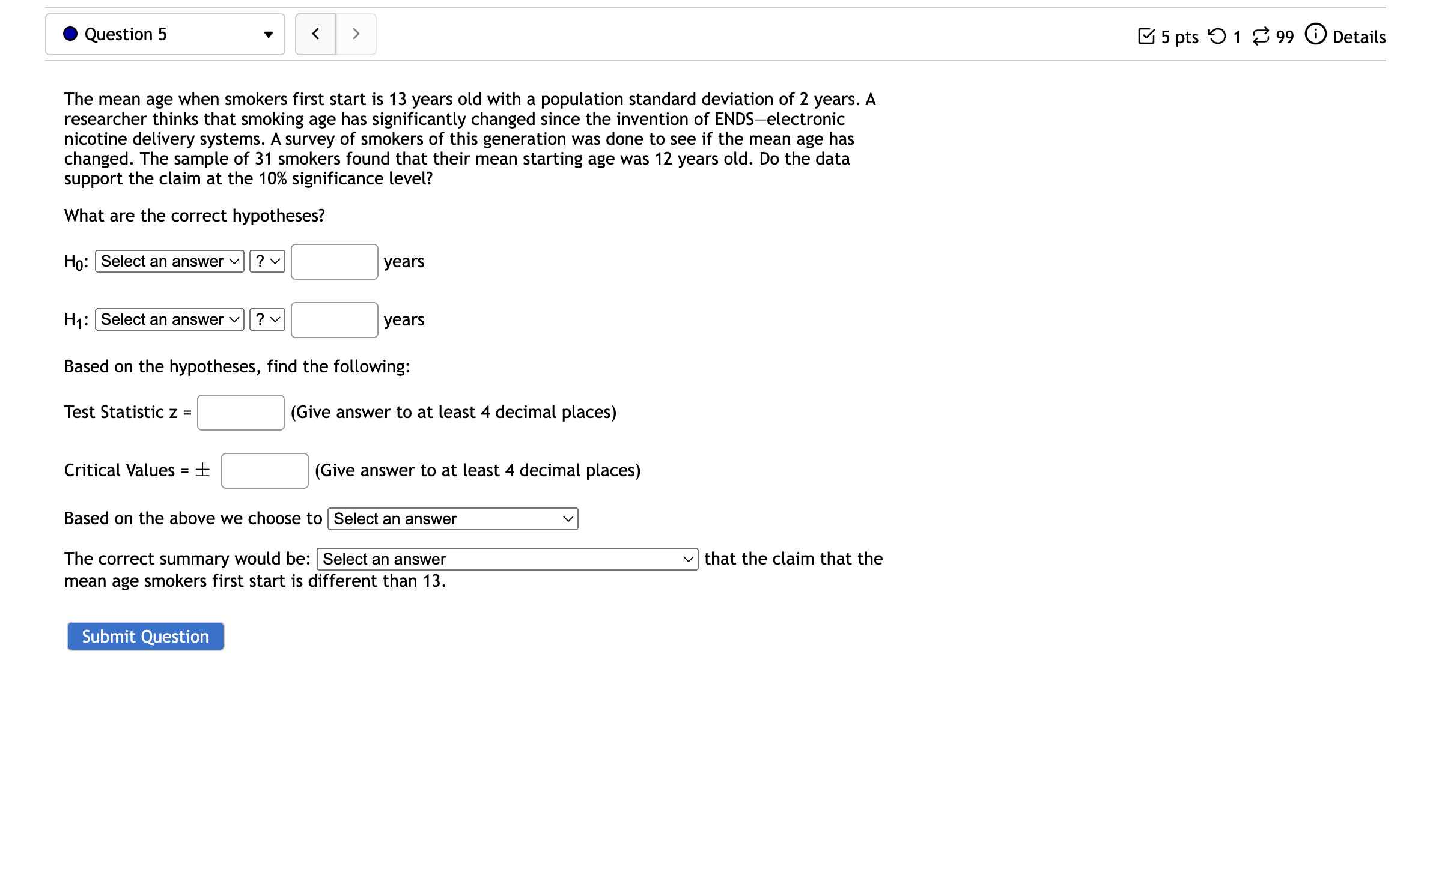Image resolution: width=1433 pixels, height=875 pixels.
Task: Open H1 comparison operator '?' dropdown
Action: click(267, 319)
